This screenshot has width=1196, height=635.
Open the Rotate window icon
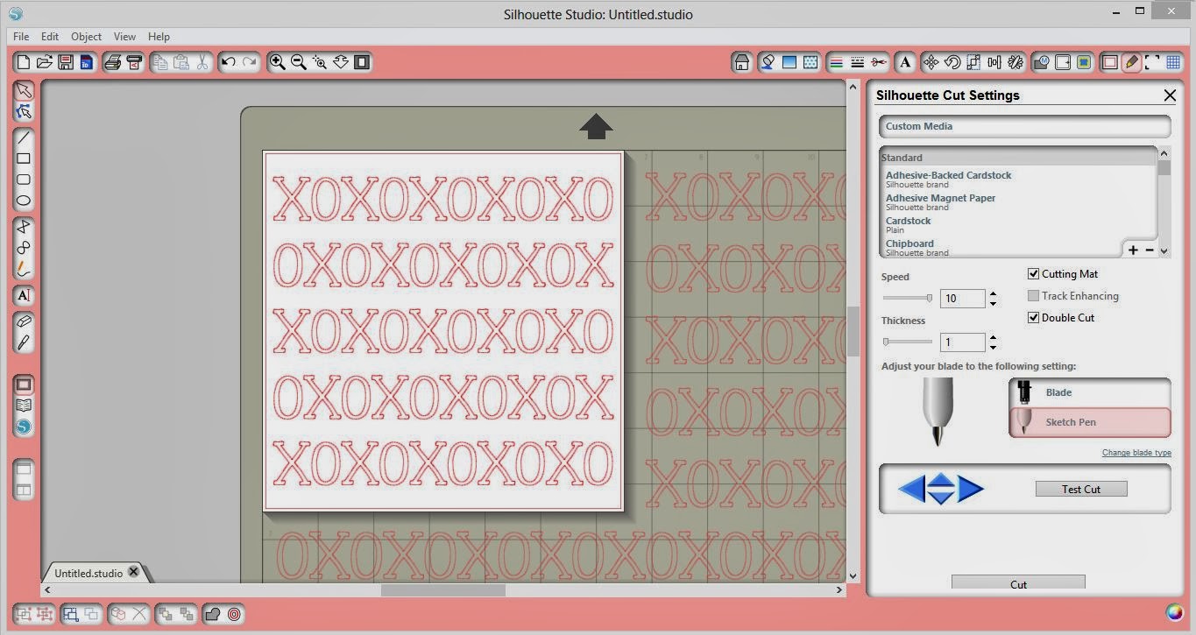click(x=952, y=62)
